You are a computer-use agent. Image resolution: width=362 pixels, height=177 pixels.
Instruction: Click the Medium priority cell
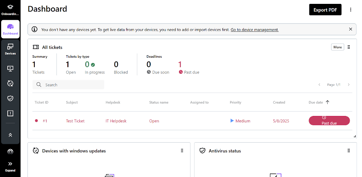pyautogui.click(x=240, y=121)
